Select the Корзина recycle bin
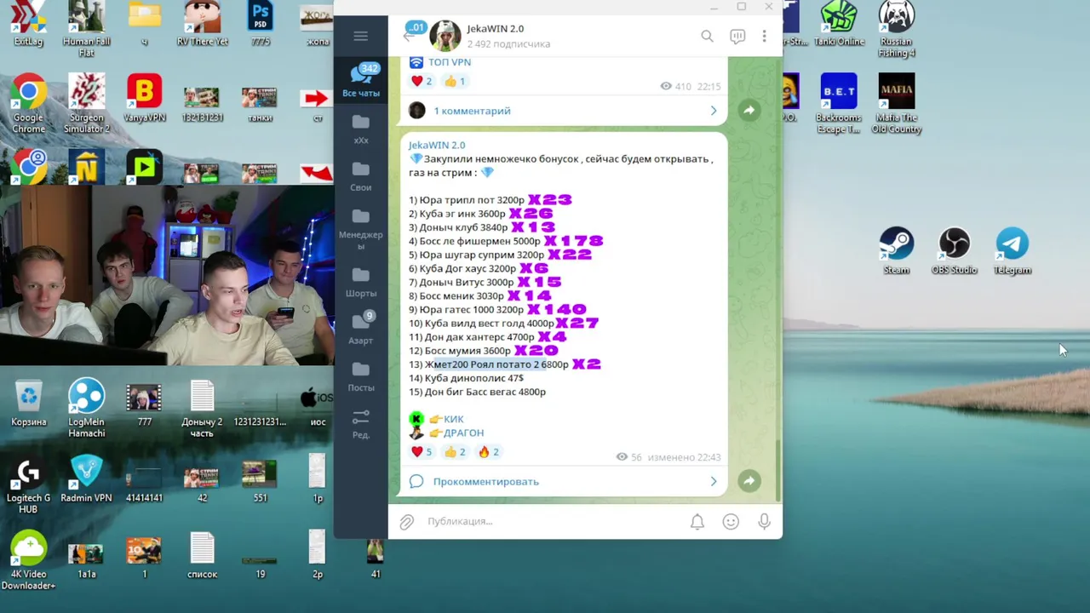The width and height of the screenshot is (1090, 613). (x=28, y=403)
